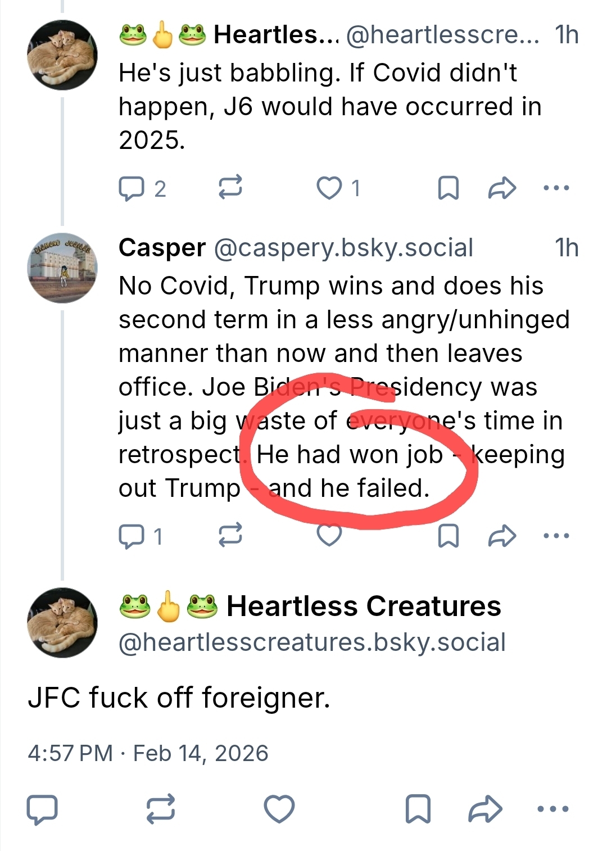Repost the "JFC" main post
Viewport: 607px width, 851px height.
coord(161,809)
